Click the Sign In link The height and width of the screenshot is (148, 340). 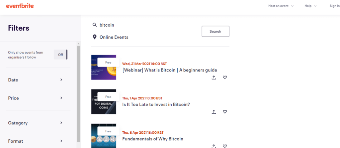coord(335,6)
